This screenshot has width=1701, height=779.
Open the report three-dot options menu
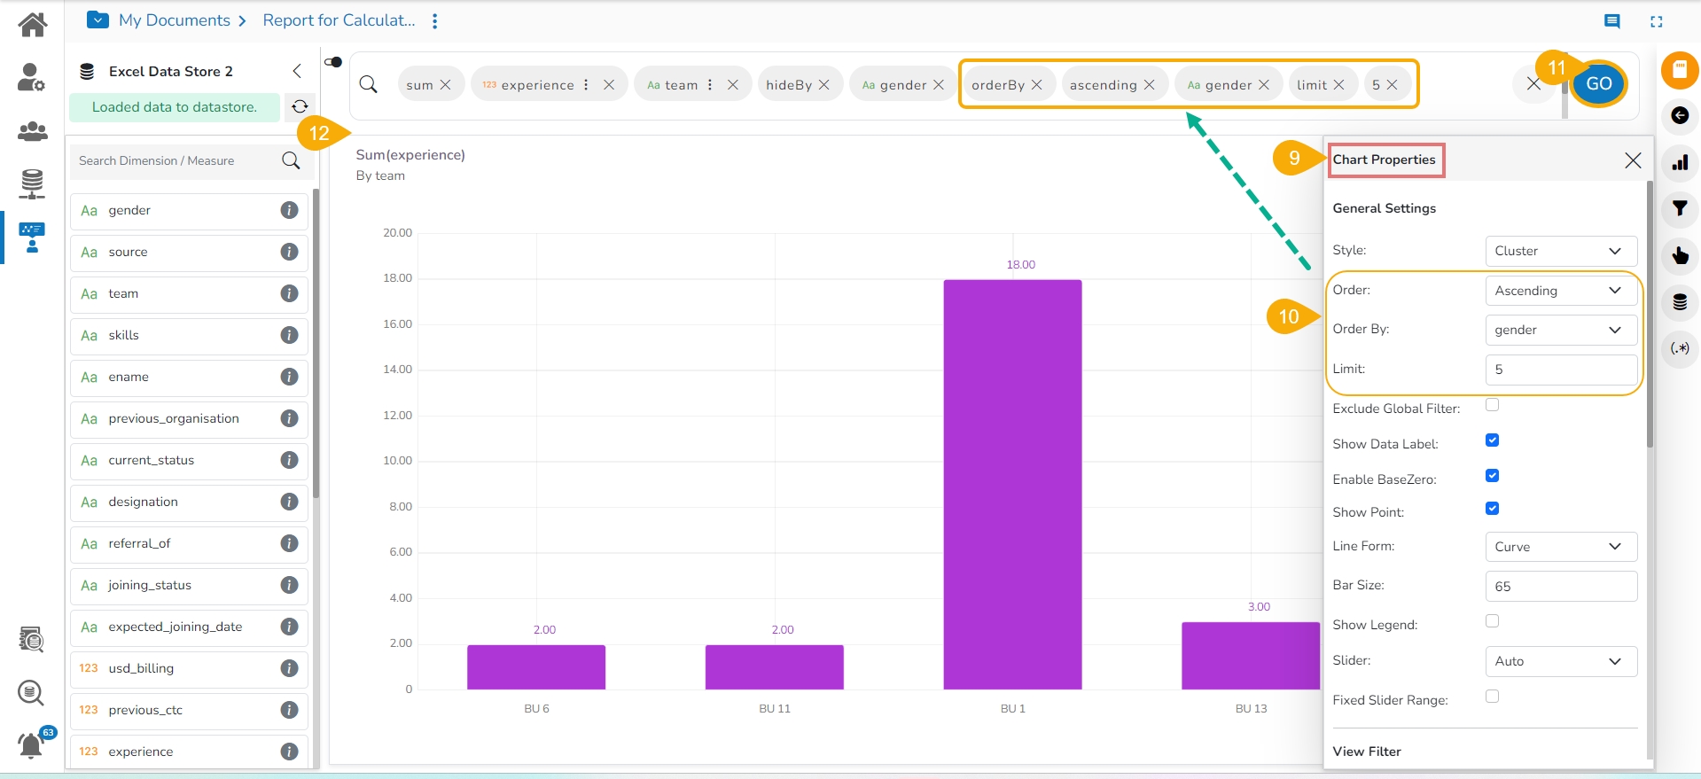(x=434, y=21)
